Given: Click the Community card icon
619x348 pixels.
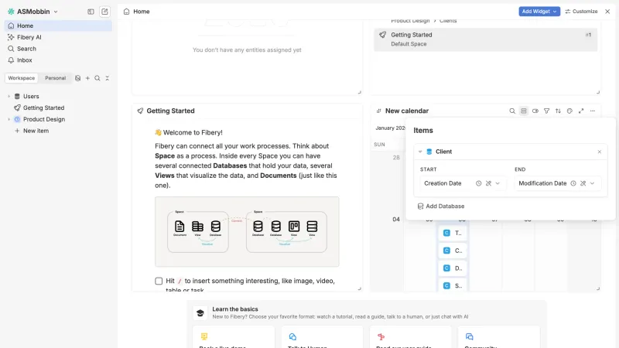Looking at the screenshot, I should point(470,336).
